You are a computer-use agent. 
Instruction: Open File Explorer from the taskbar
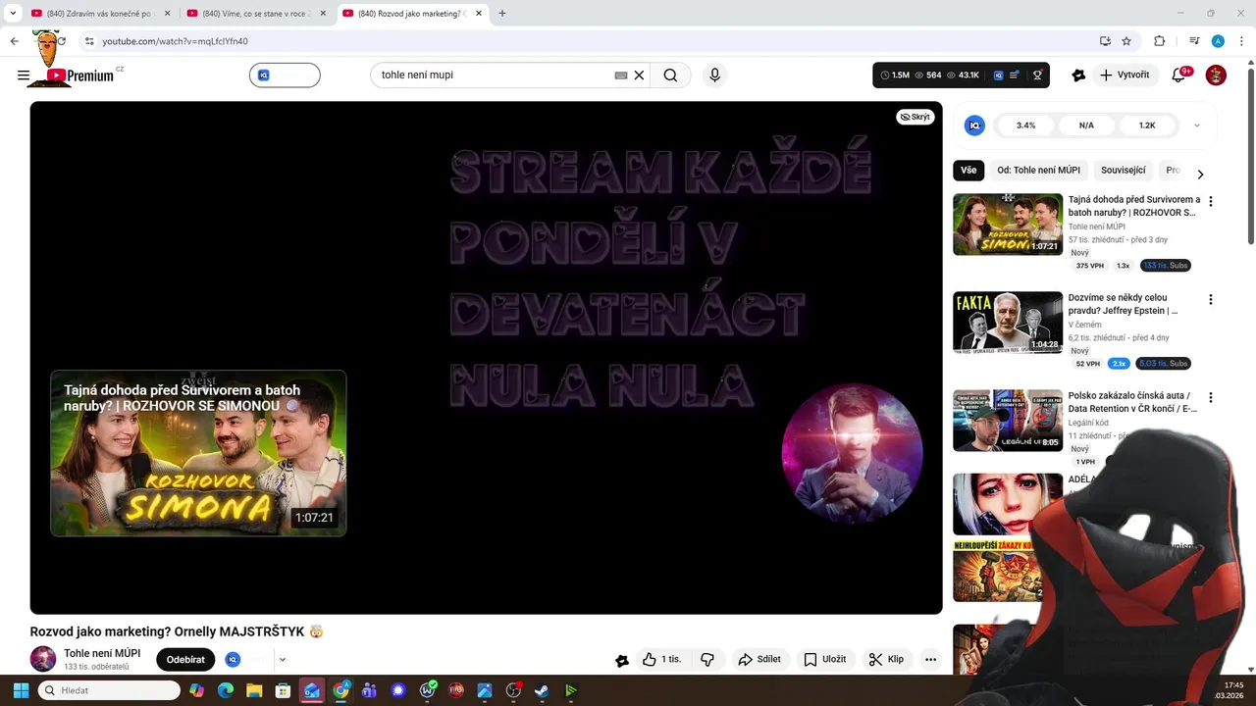click(x=253, y=690)
